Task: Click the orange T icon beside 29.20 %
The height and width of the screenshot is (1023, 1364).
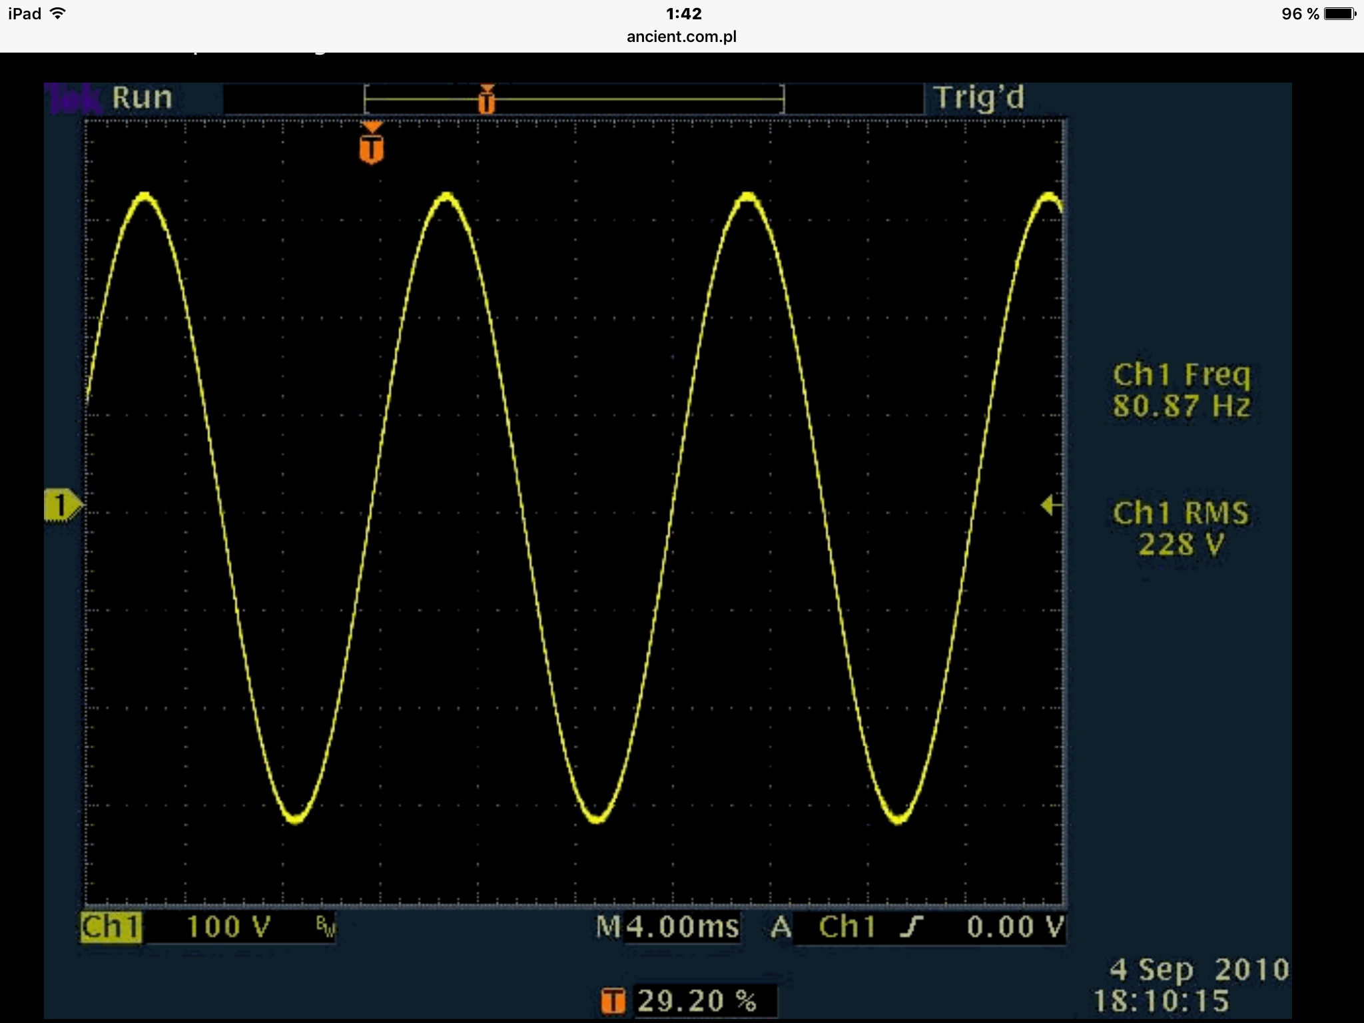Action: (613, 1001)
